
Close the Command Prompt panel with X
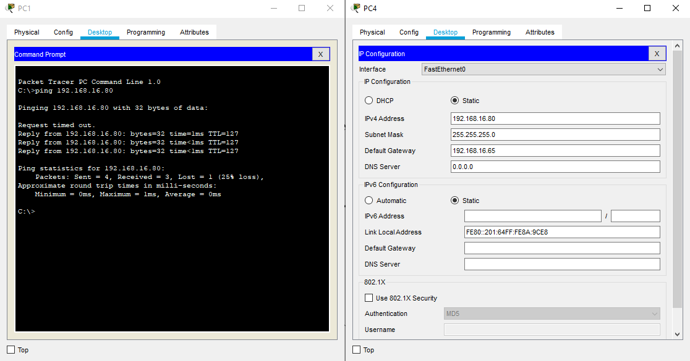click(320, 54)
